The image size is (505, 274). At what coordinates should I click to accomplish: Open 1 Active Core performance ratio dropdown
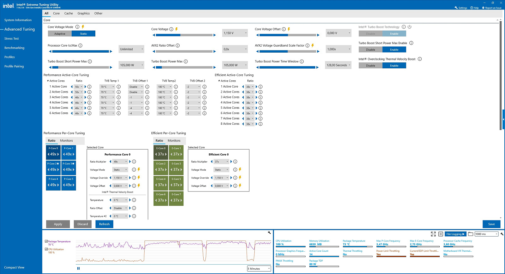click(x=79, y=87)
